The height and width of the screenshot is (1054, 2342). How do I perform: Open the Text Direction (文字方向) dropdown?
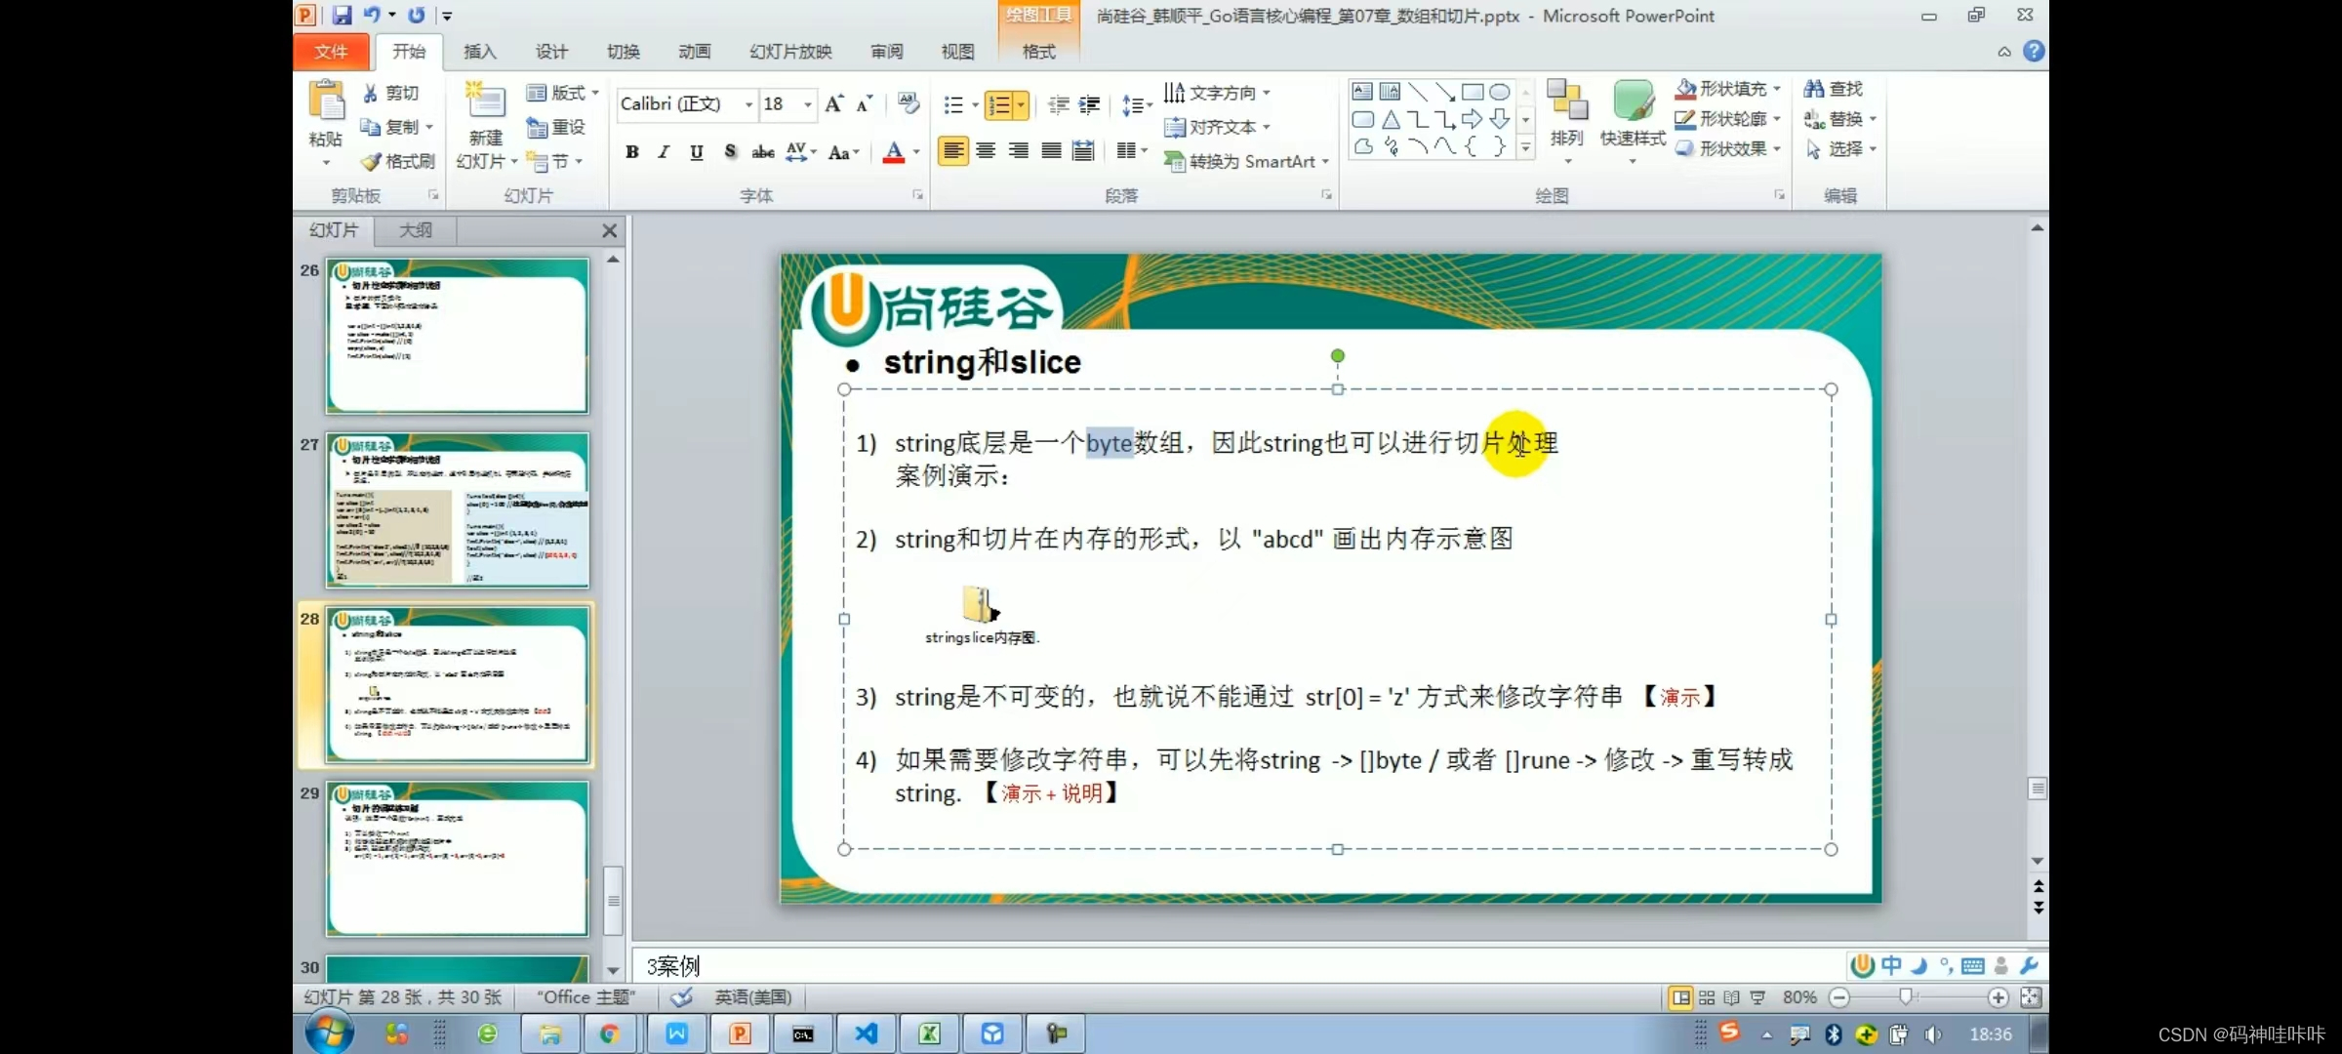[1218, 93]
